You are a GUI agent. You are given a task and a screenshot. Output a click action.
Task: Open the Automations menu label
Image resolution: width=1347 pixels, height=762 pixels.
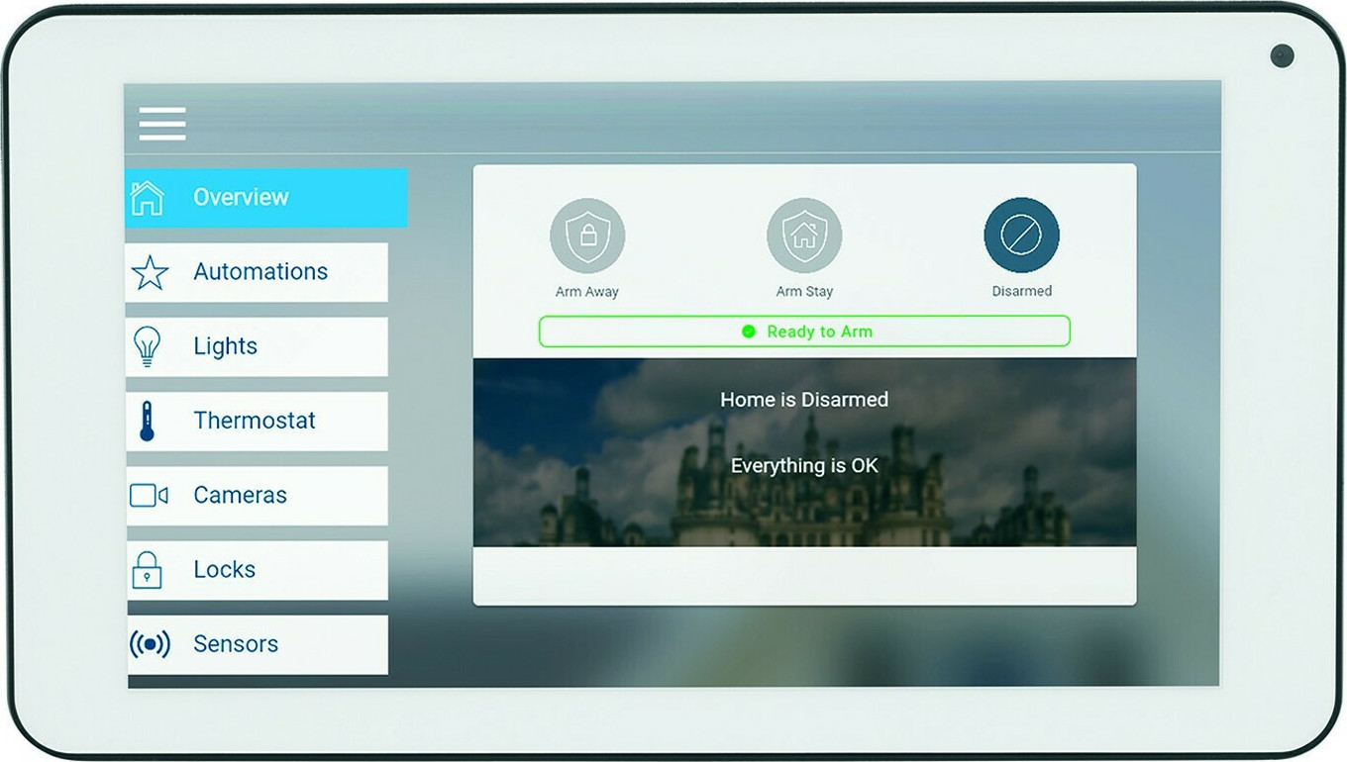[x=260, y=272]
